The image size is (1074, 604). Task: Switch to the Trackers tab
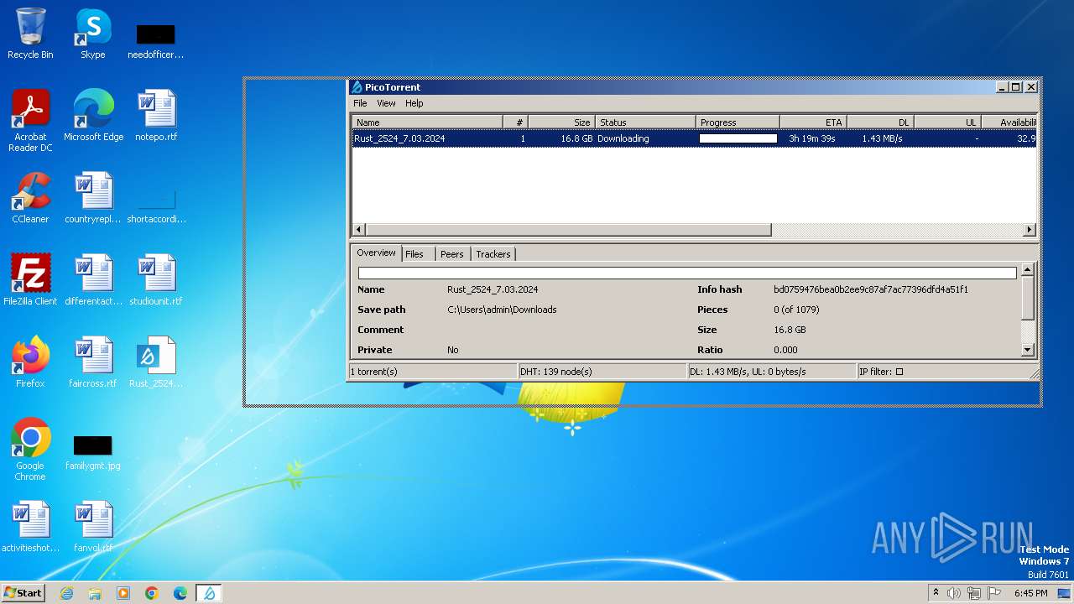coord(493,254)
